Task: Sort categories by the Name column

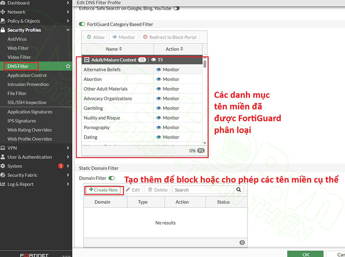Action: click(117, 49)
